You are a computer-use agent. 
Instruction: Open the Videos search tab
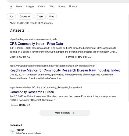[42, 6]
